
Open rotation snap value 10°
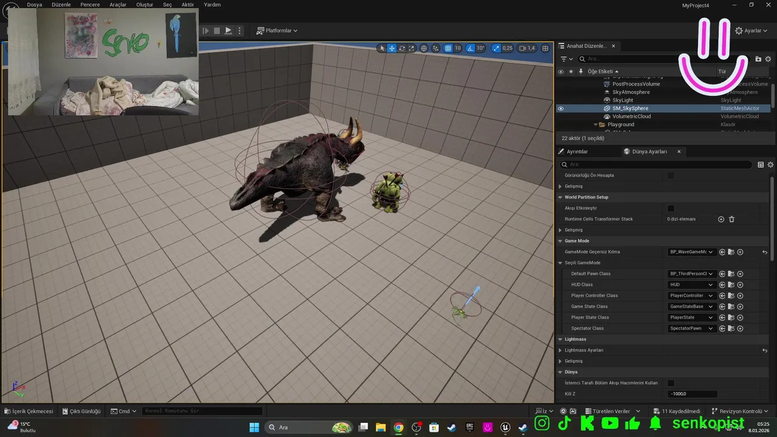(481, 48)
